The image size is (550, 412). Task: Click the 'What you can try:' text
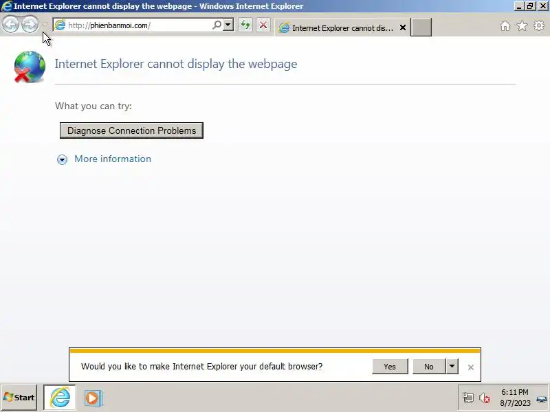(93, 106)
